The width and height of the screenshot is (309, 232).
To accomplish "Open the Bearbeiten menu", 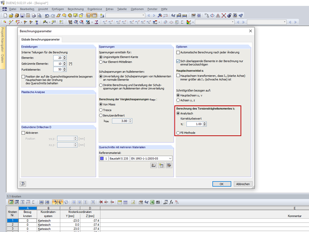I will tap(27, 9).
